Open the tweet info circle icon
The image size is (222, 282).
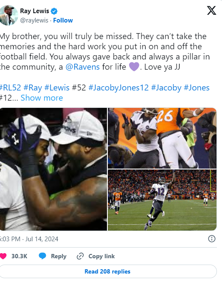[211, 239]
